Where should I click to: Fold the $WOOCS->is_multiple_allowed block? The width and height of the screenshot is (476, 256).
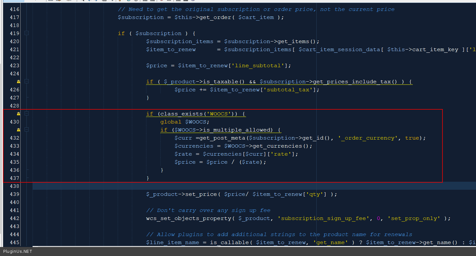[x=27, y=130]
